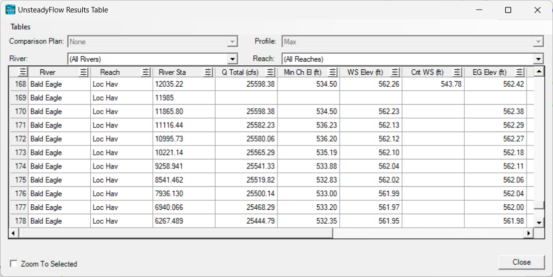Click the horizontal scrollbar right arrow

(529, 233)
